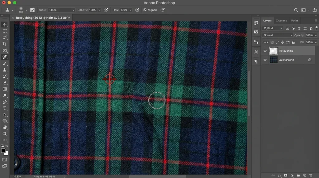Viewport: 319px width, 178px height.
Task: Expand the layer Opacity dropdown arrow
Action: [316, 35]
